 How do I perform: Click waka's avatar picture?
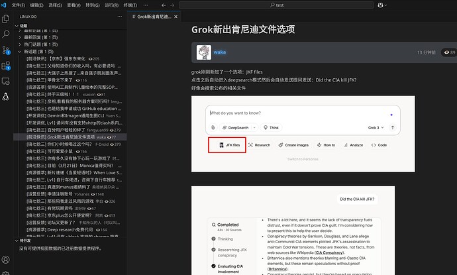(204, 52)
